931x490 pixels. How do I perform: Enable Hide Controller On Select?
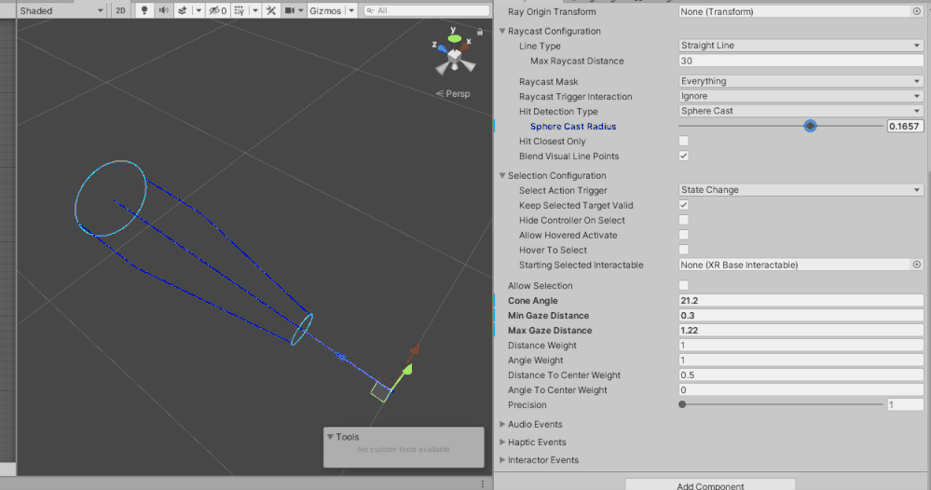point(684,220)
